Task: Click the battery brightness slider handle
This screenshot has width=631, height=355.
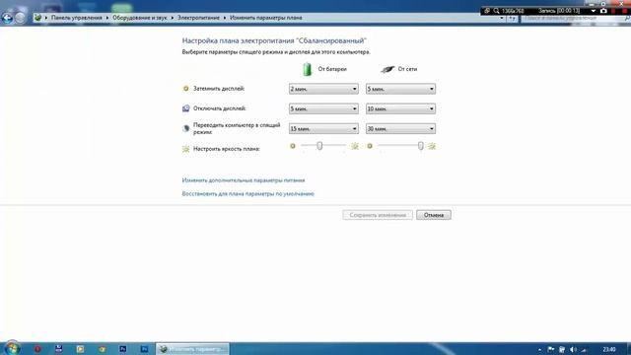Action: click(x=319, y=145)
